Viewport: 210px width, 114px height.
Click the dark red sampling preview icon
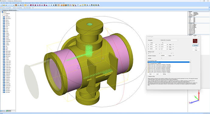coord(195,41)
